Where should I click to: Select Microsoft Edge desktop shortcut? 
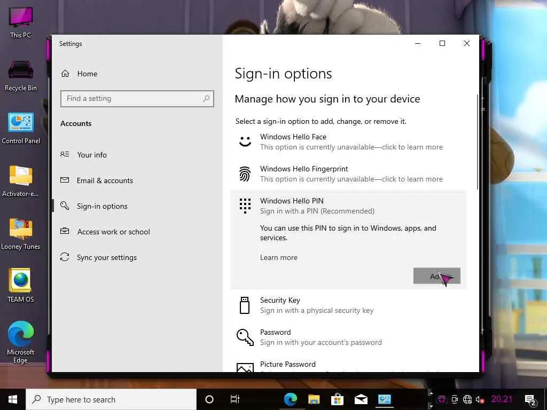pyautogui.click(x=21, y=342)
